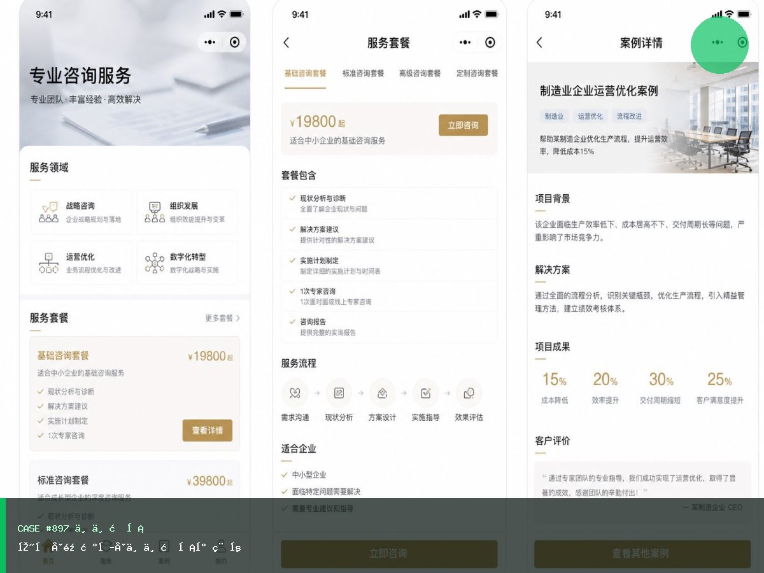This screenshot has height=573, width=764.
Task: Tap the 运营优化 tag on the case banner
Action: click(590, 117)
